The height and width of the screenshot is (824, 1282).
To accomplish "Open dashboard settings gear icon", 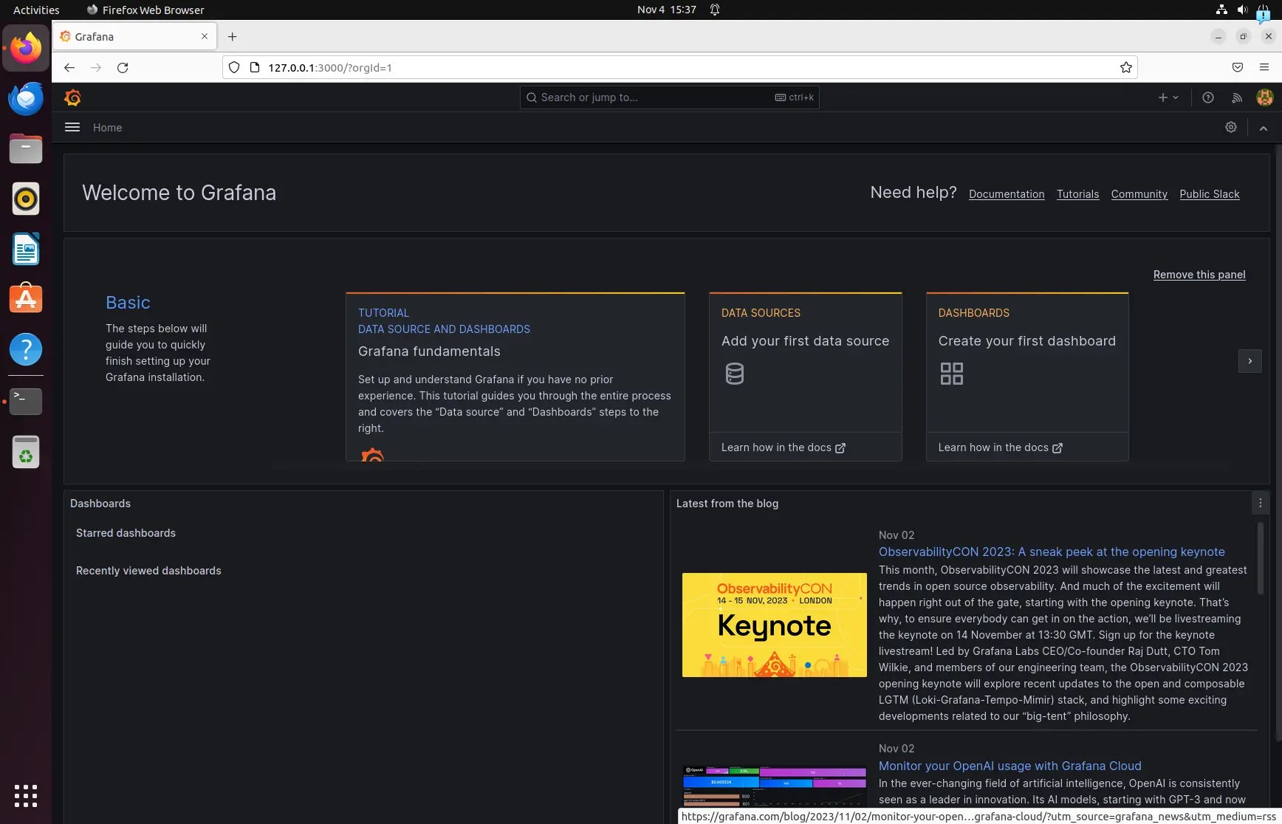I will click(x=1230, y=127).
